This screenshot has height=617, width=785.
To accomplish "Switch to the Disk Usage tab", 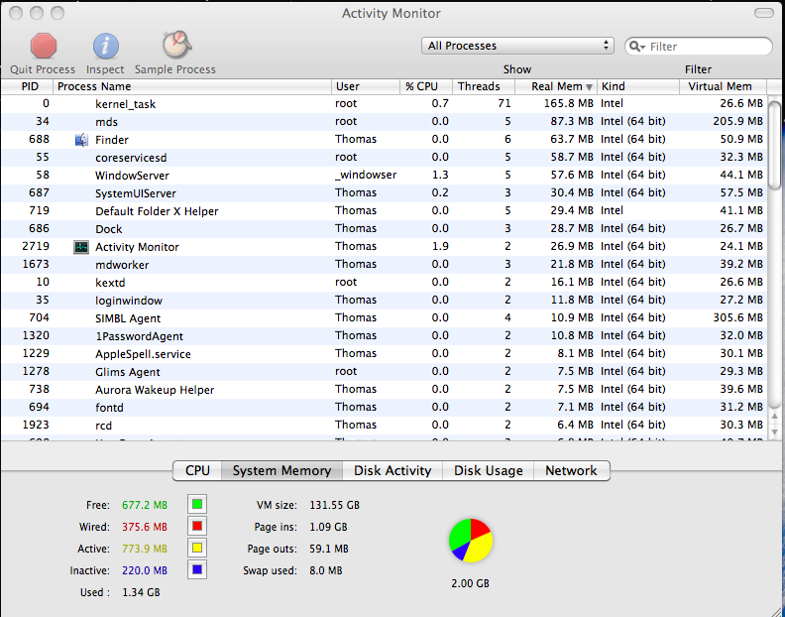I will click(x=488, y=470).
